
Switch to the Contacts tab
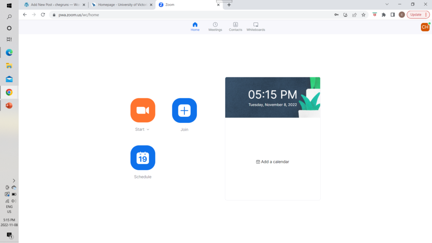tap(235, 27)
